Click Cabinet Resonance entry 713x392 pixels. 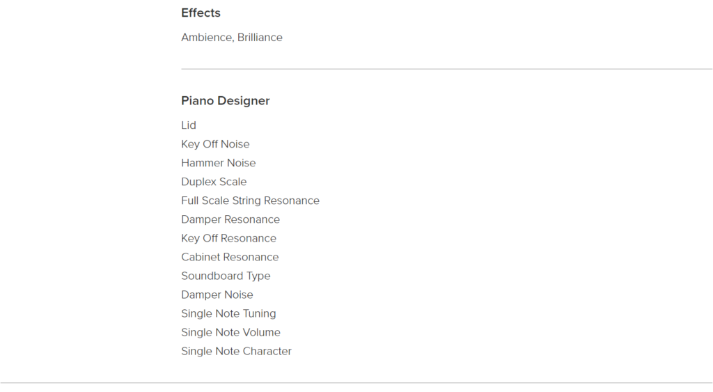pos(230,257)
